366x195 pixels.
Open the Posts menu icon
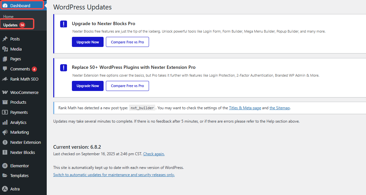[5, 39]
